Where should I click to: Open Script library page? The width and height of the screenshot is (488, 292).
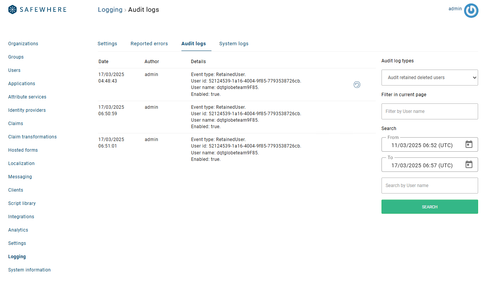pos(22,203)
